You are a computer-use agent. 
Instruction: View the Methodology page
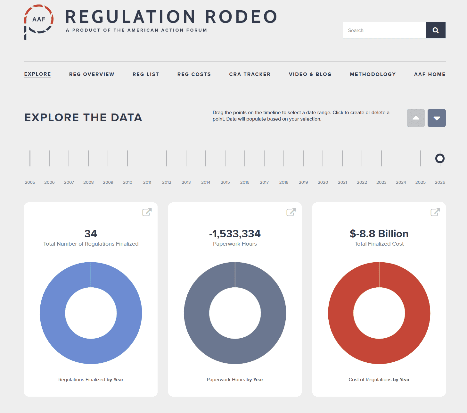pyautogui.click(x=373, y=74)
